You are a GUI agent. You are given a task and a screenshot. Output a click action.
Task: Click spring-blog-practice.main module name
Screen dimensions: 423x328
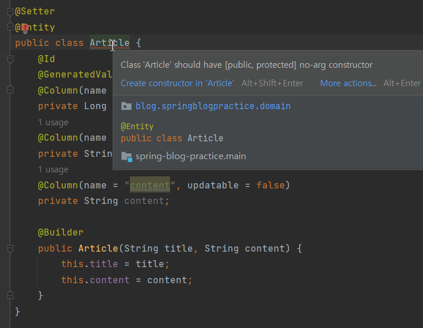coord(190,156)
